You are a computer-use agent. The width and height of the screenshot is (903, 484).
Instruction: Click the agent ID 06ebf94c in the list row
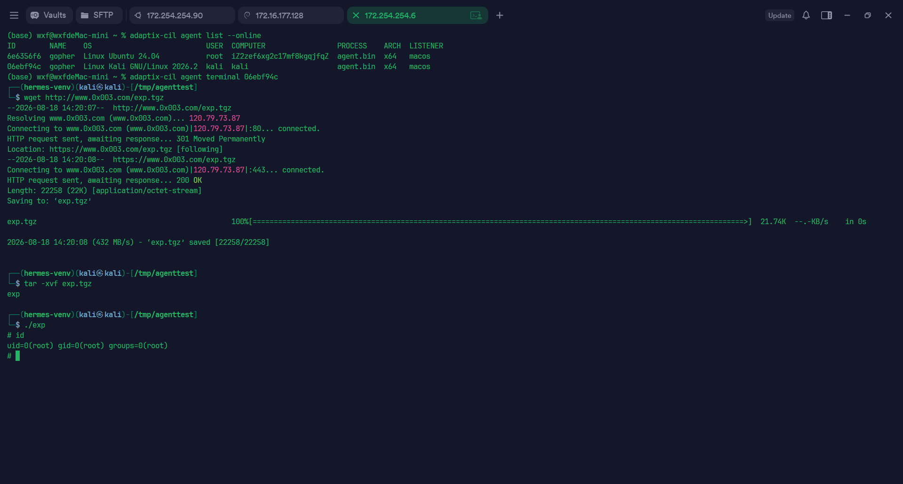click(x=24, y=67)
